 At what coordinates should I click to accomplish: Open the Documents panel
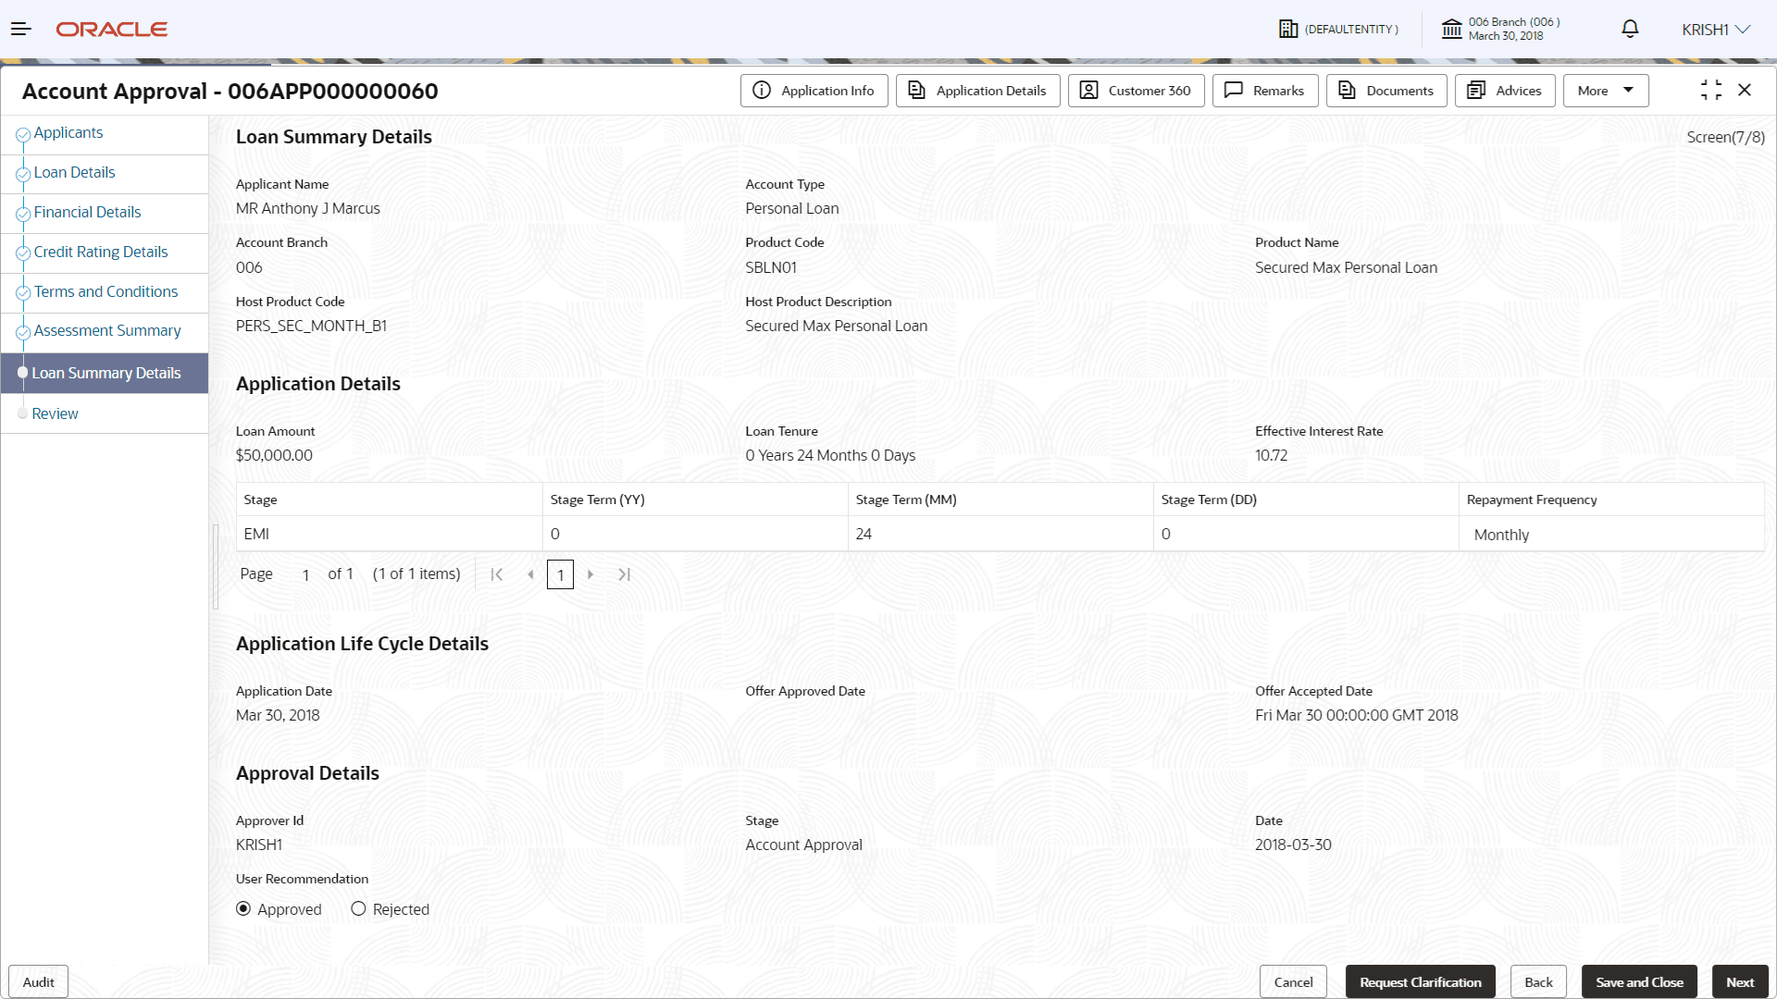pyautogui.click(x=1386, y=91)
